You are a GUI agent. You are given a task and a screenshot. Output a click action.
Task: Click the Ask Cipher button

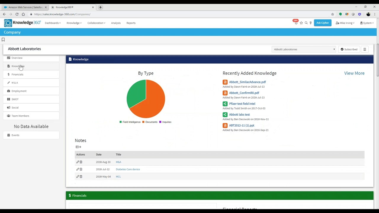click(322, 23)
